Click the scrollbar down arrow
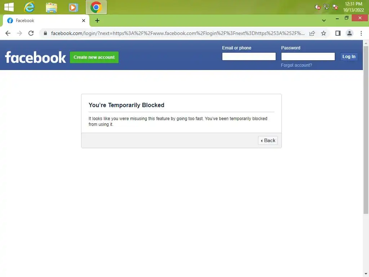Screen dimensions: 369x277 click(x=366, y=274)
